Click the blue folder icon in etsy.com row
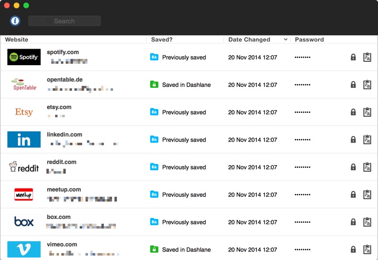Image resolution: width=378 pixels, height=260 pixels. 155,112
